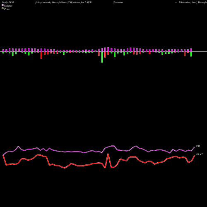The height and width of the screenshot is (207, 207).
Task: Click the 'Price' legend label
Action: click(x=7, y=9)
